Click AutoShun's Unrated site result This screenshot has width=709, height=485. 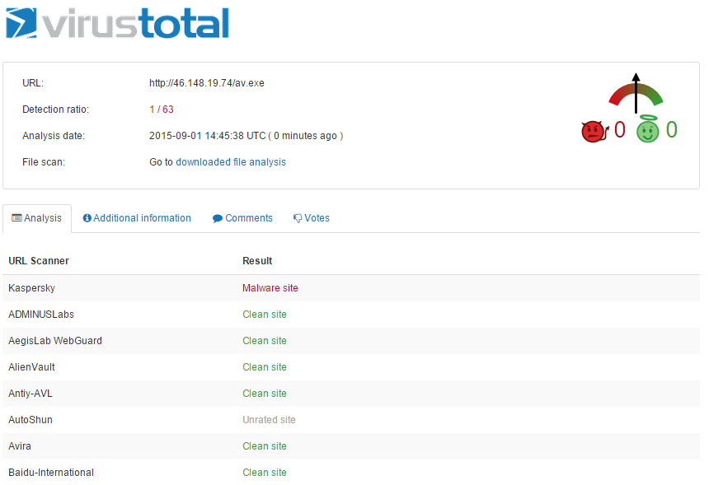(269, 420)
